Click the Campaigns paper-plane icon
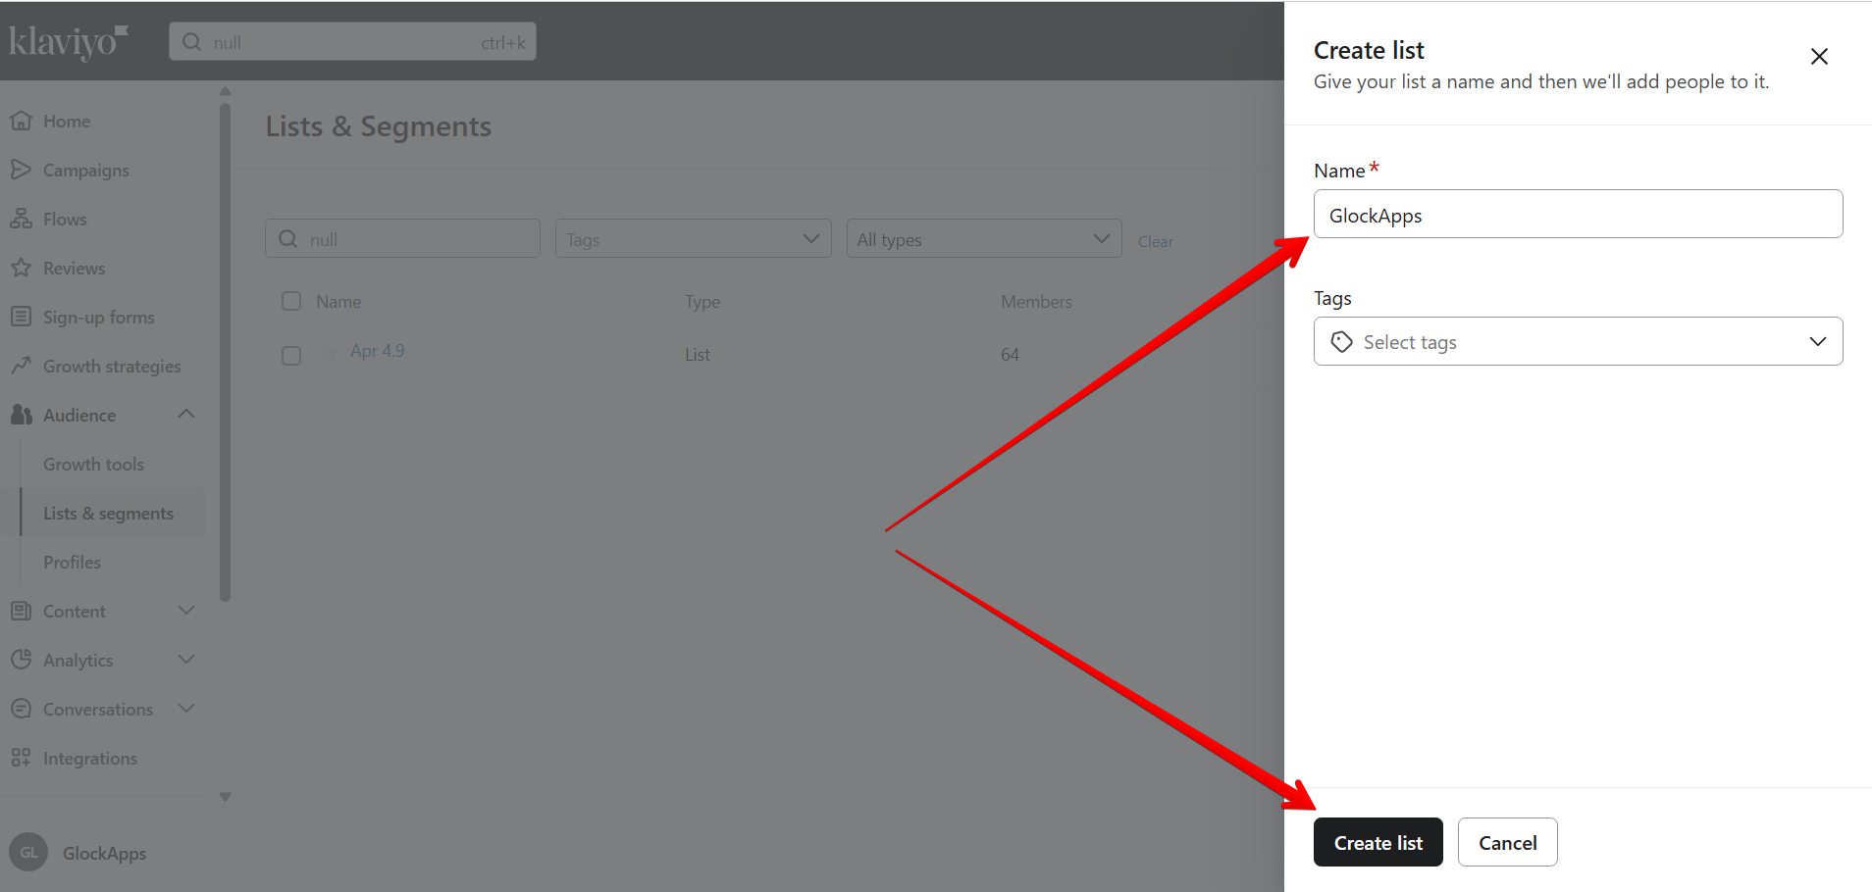1872x892 pixels. (21, 170)
